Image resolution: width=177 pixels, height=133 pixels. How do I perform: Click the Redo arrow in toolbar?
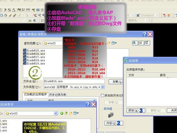click(x=27, y=16)
